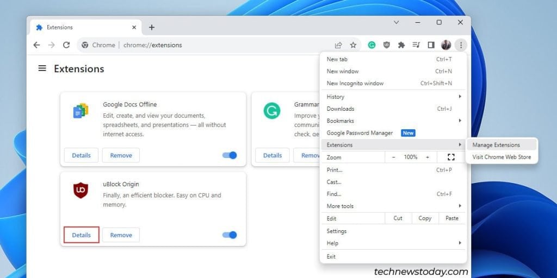Viewport: 557px width, 278px height.
Task: Select Manage Extensions from the submenu
Action: (x=496, y=145)
